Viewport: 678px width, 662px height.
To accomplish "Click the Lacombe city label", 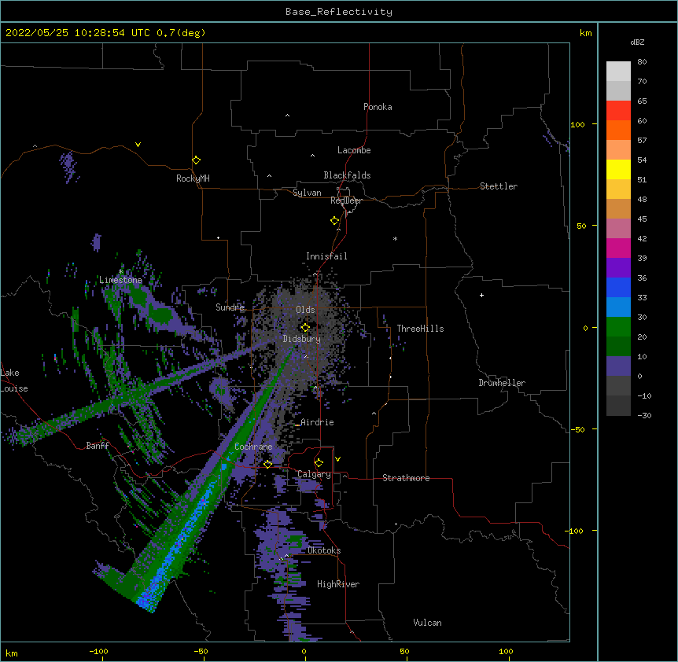I will tap(354, 150).
